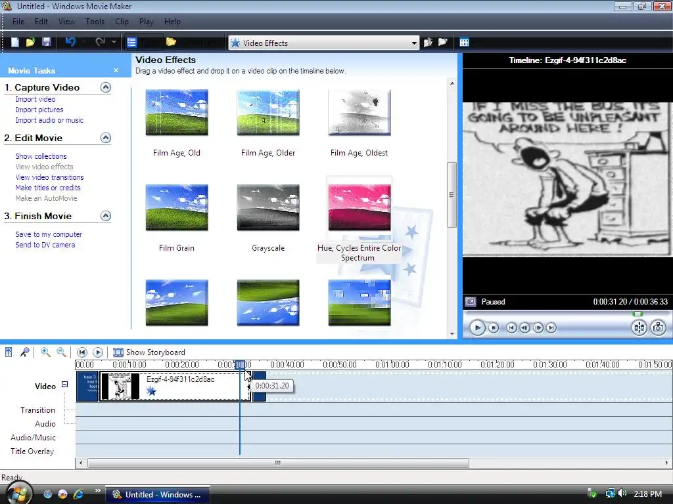This screenshot has height=504, width=673.
Task: Select the Hue, Cycles Entire Color Spectrum effect
Action: (x=360, y=207)
